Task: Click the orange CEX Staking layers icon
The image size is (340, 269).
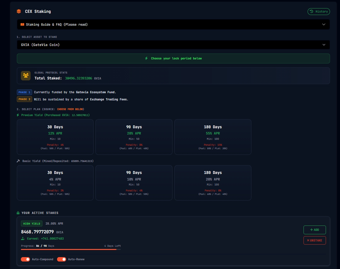Action: click(19, 11)
